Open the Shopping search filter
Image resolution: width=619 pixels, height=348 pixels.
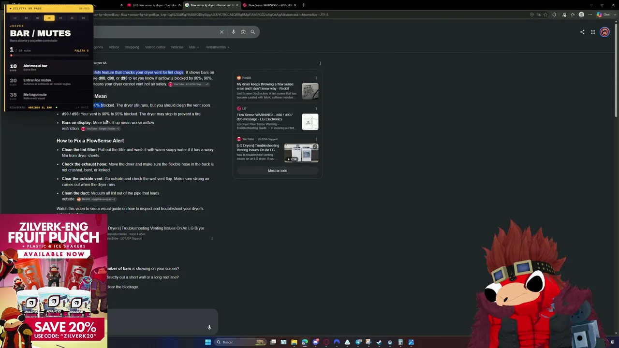pos(132,47)
